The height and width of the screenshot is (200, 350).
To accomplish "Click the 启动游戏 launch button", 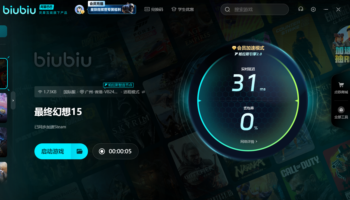I will pyautogui.click(x=53, y=151).
